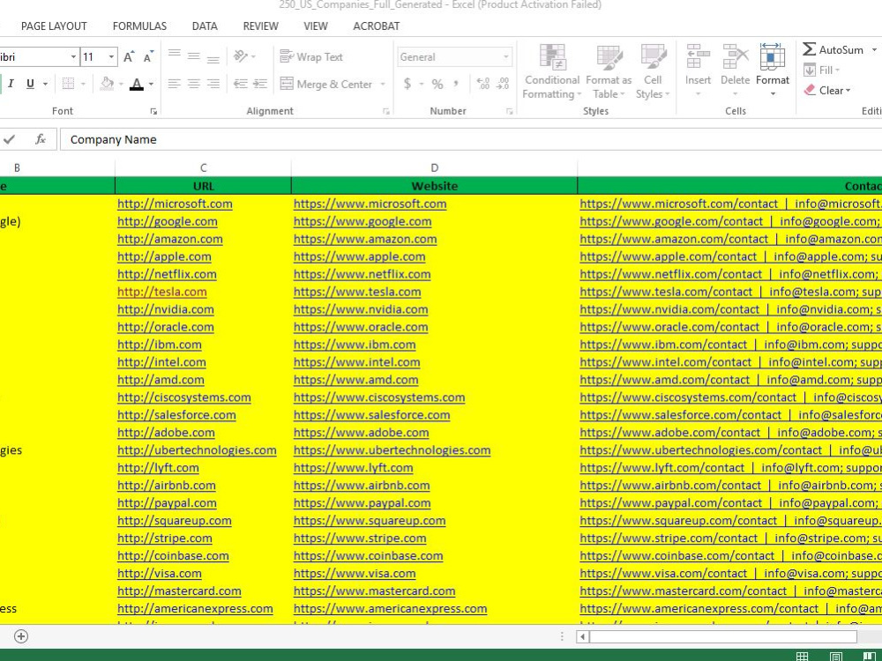Open the Font Color dropdown arrow
Image resolution: width=882 pixels, height=661 pixels.
152,85
